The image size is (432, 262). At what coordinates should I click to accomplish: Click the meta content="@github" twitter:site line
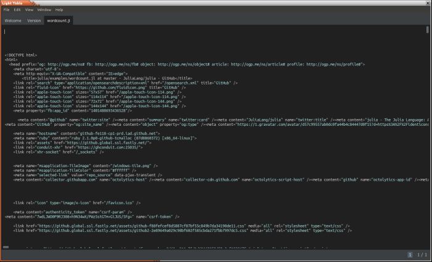[223, 120]
